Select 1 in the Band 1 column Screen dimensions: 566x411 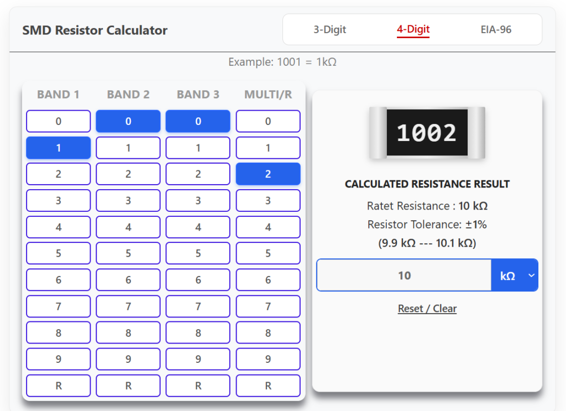pyautogui.click(x=59, y=148)
